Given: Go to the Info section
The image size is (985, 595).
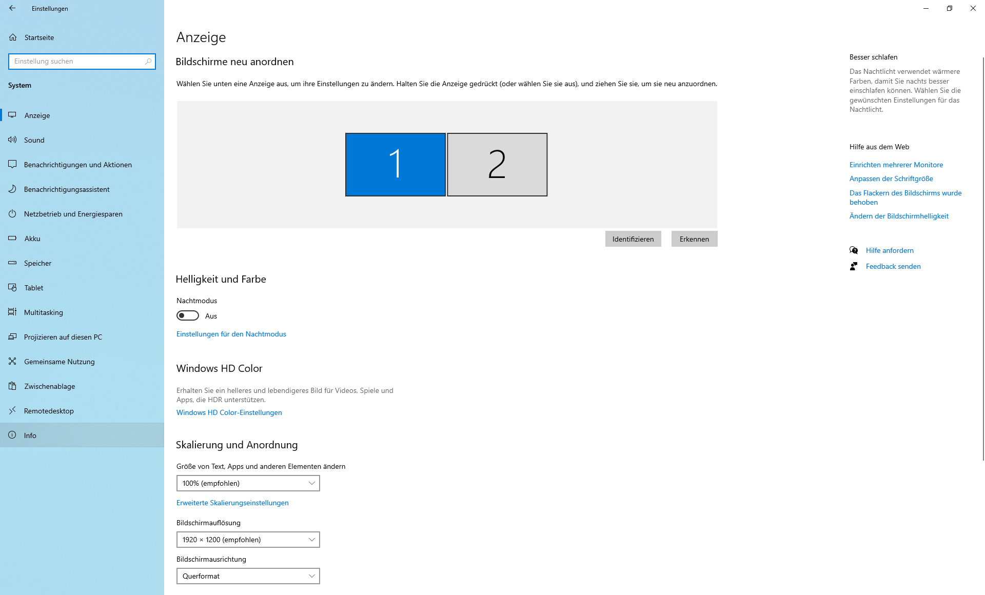Looking at the screenshot, I should click(30, 435).
